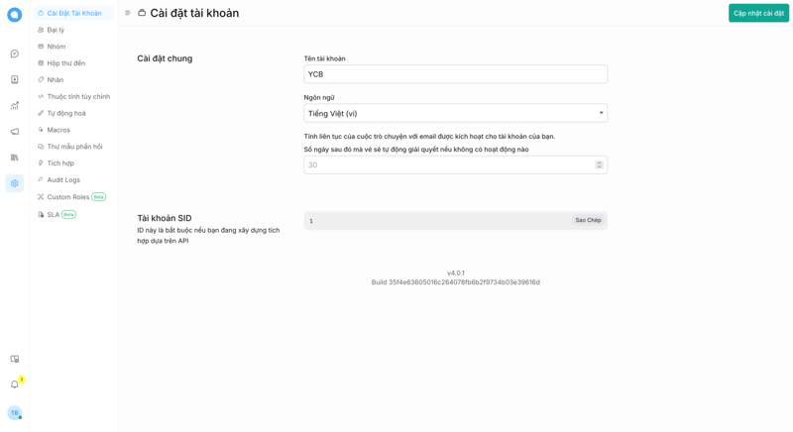Screen dimensions: 793x432
Task: Click the Settings gear icon
Action: 14,183
